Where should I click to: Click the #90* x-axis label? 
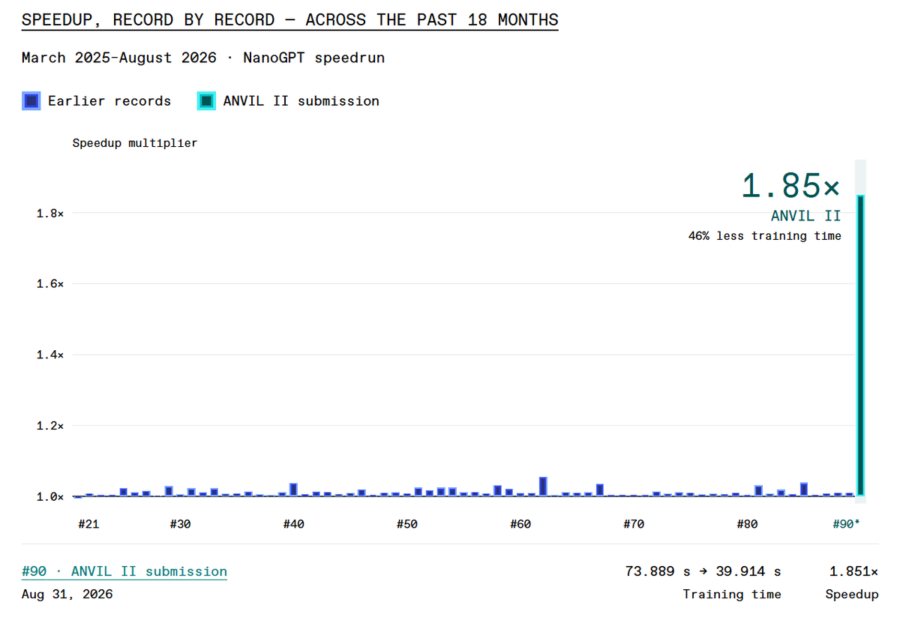pos(847,524)
